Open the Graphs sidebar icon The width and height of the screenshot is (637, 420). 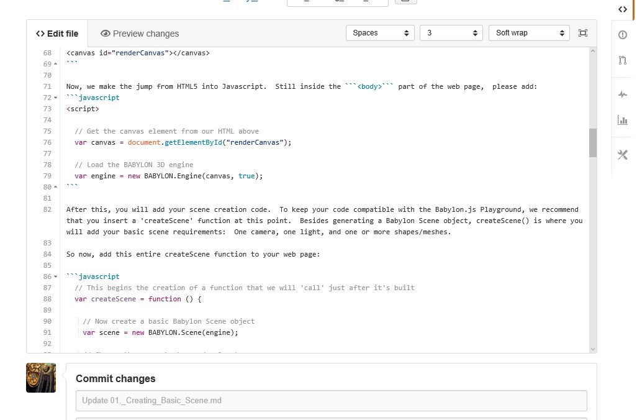click(x=622, y=120)
